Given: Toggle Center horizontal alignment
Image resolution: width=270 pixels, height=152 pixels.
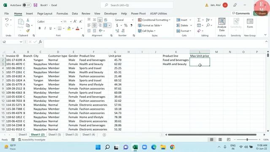Looking at the screenshot, I should pos(94,25).
